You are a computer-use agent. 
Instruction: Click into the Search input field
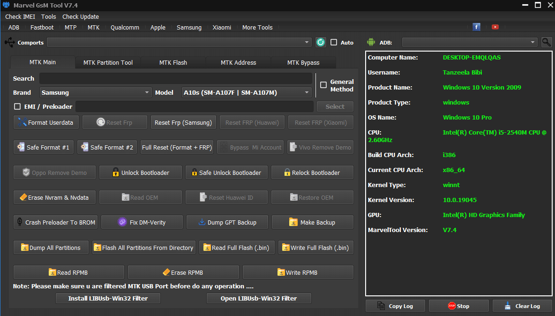pos(175,78)
